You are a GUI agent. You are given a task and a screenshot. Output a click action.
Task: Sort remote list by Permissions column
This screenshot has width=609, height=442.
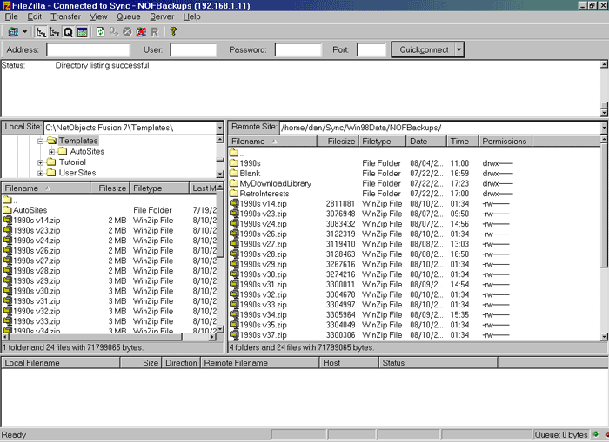pos(505,142)
